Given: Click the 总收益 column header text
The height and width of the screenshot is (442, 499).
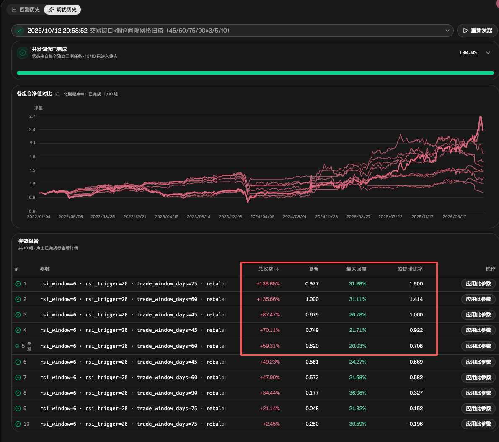Looking at the screenshot, I should [266, 269].
